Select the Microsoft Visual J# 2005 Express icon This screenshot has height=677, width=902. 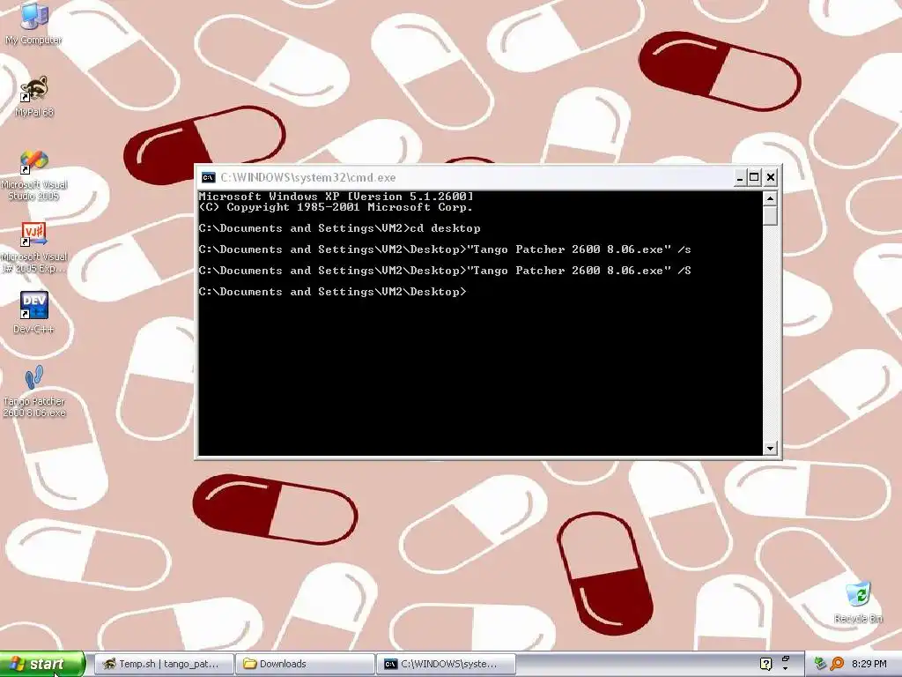tap(34, 248)
